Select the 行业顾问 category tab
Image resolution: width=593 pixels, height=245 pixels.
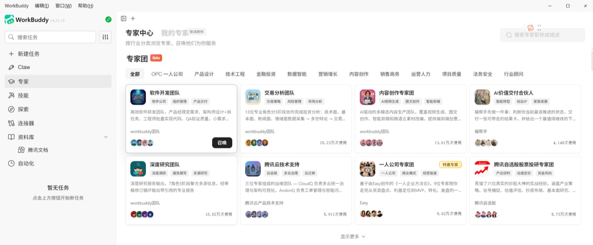point(514,74)
